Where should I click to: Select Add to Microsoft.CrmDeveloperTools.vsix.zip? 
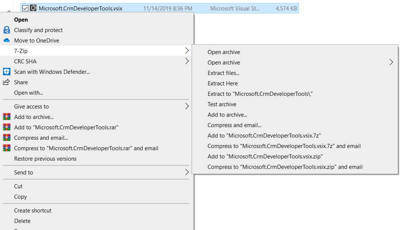[265, 157]
